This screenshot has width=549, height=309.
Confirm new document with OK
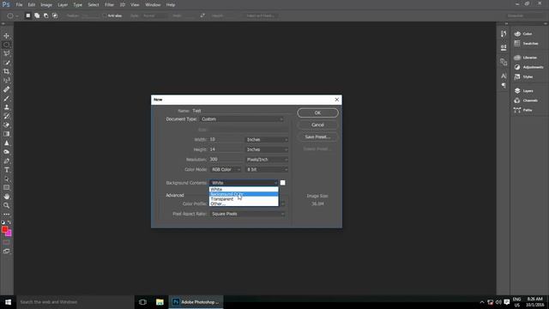pos(317,112)
